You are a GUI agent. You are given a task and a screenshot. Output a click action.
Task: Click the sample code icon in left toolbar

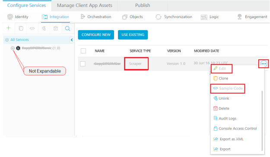tap(32, 28)
